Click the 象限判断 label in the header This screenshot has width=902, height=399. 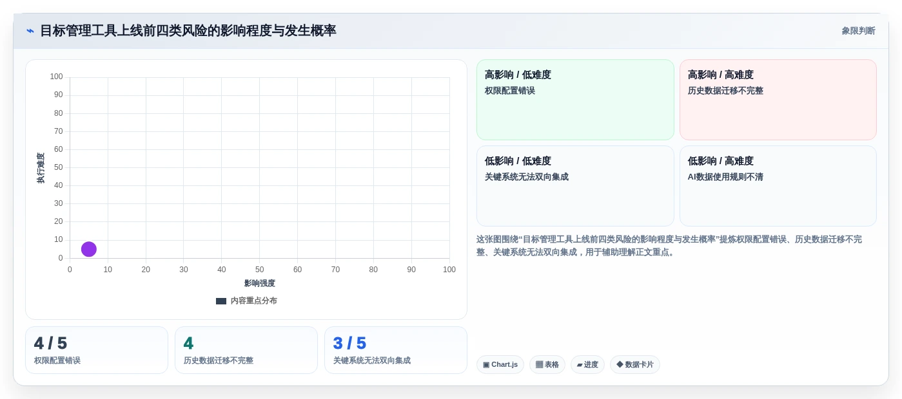858,31
